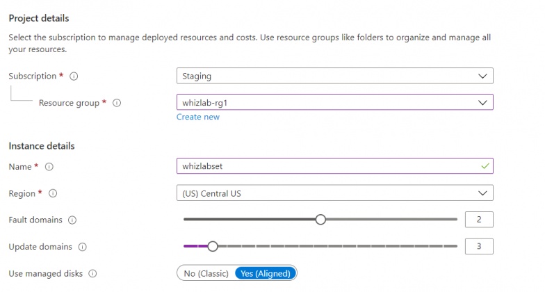Open the Region dropdown (US) Central US

click(335, 193)
